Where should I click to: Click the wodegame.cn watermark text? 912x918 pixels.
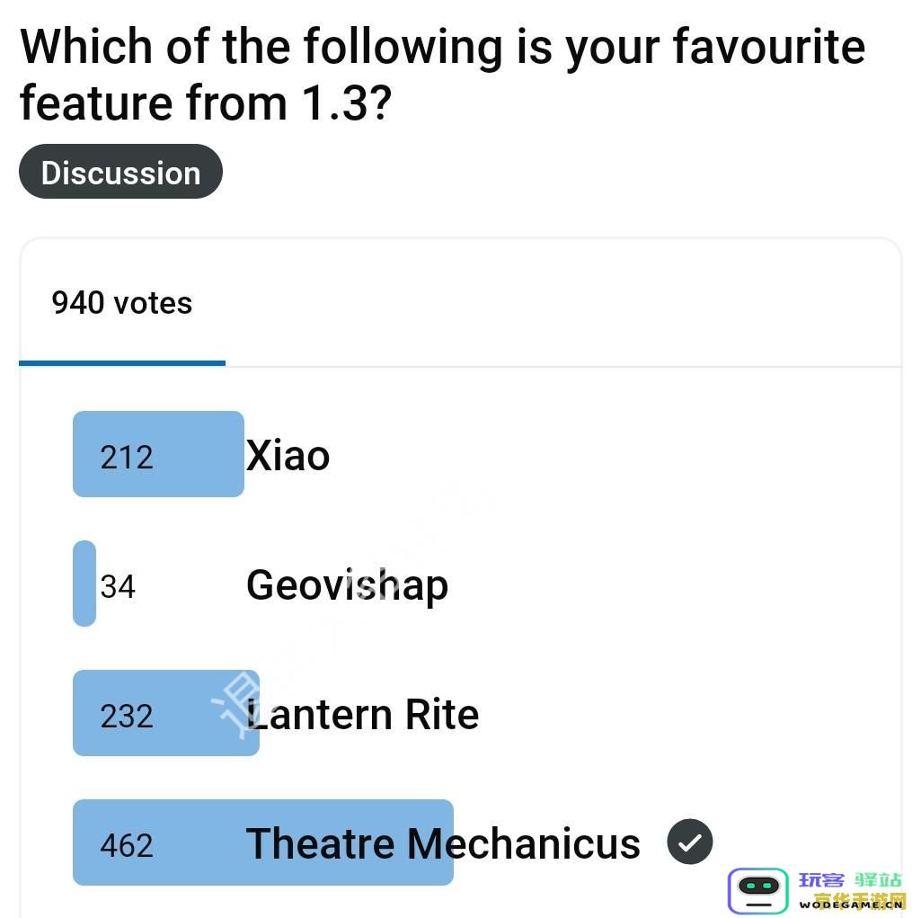tap(851, 905)
